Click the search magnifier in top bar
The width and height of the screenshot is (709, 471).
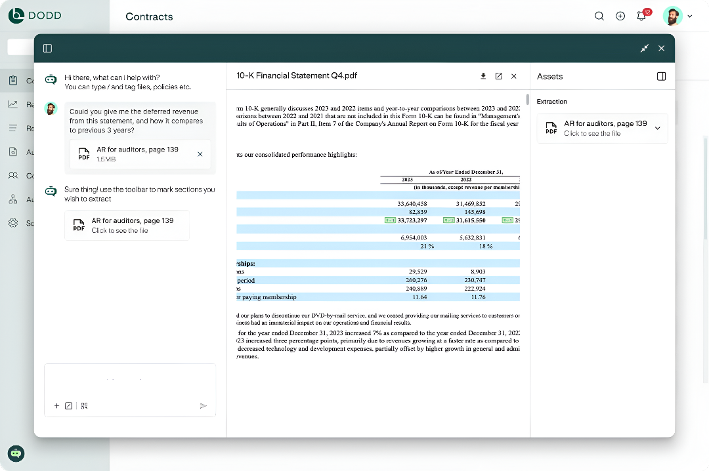pyautogui.click(x=599, y=16)
